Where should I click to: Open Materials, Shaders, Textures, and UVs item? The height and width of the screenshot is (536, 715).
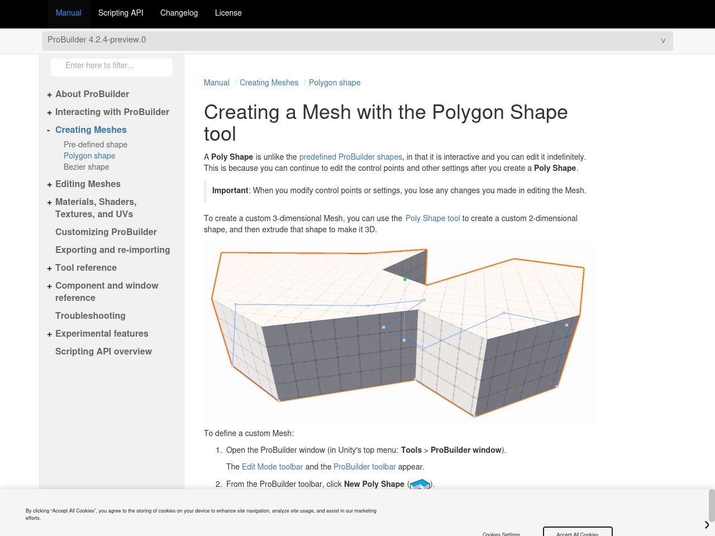(96, 208)
